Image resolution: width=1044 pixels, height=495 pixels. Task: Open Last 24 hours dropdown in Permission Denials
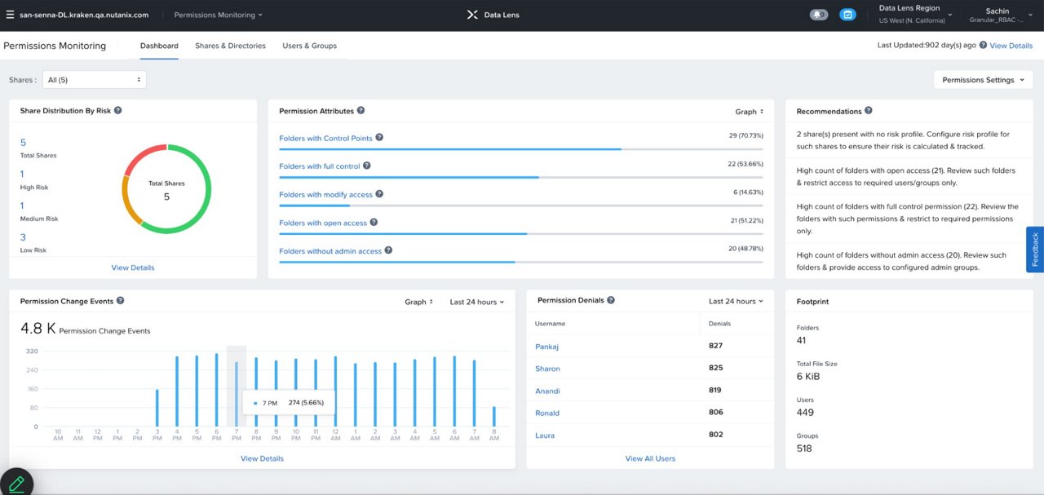coord(736,301)
